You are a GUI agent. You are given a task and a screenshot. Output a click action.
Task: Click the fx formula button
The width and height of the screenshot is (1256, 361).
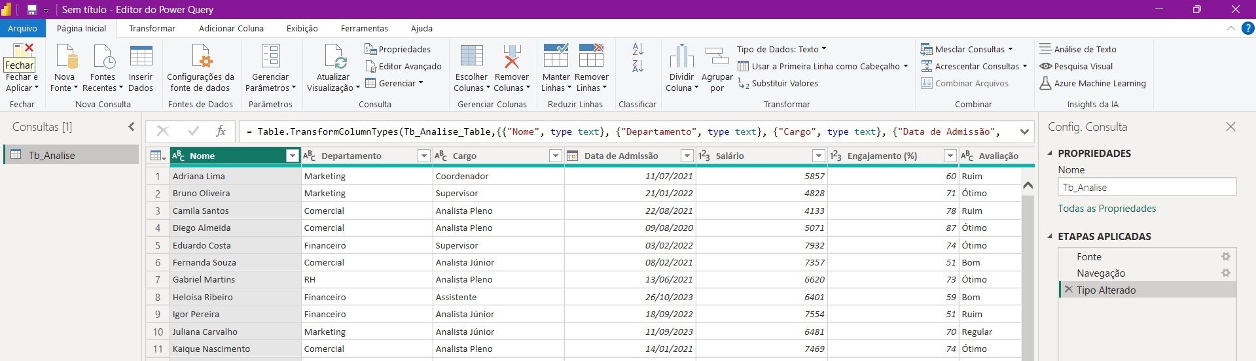coord(221,131)
